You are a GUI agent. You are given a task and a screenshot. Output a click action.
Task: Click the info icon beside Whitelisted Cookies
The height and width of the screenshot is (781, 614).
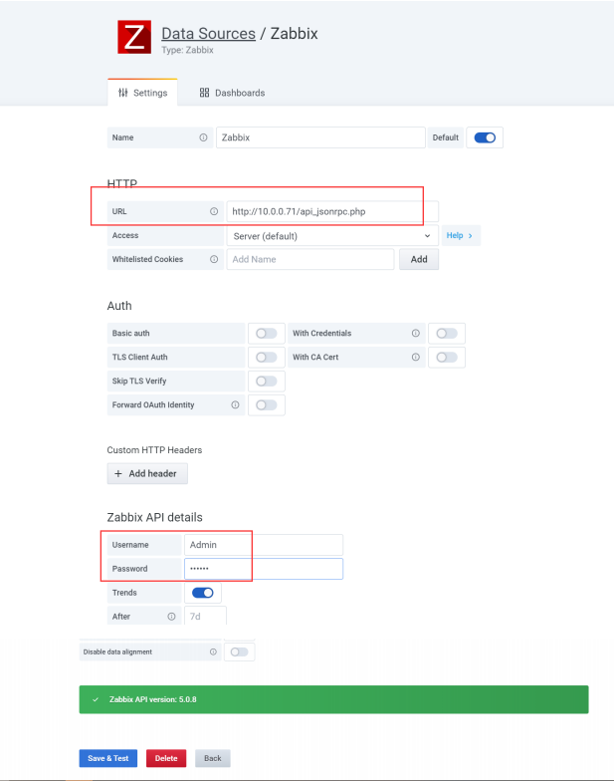point(214,259)
